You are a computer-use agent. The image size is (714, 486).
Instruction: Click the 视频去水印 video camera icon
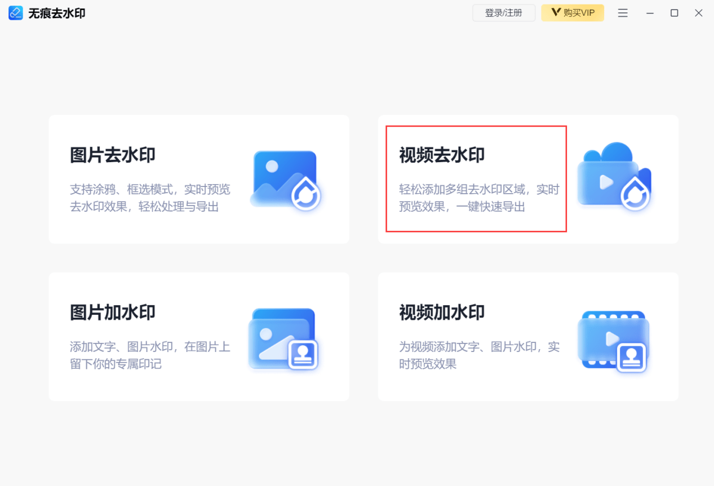pos(614,177)
